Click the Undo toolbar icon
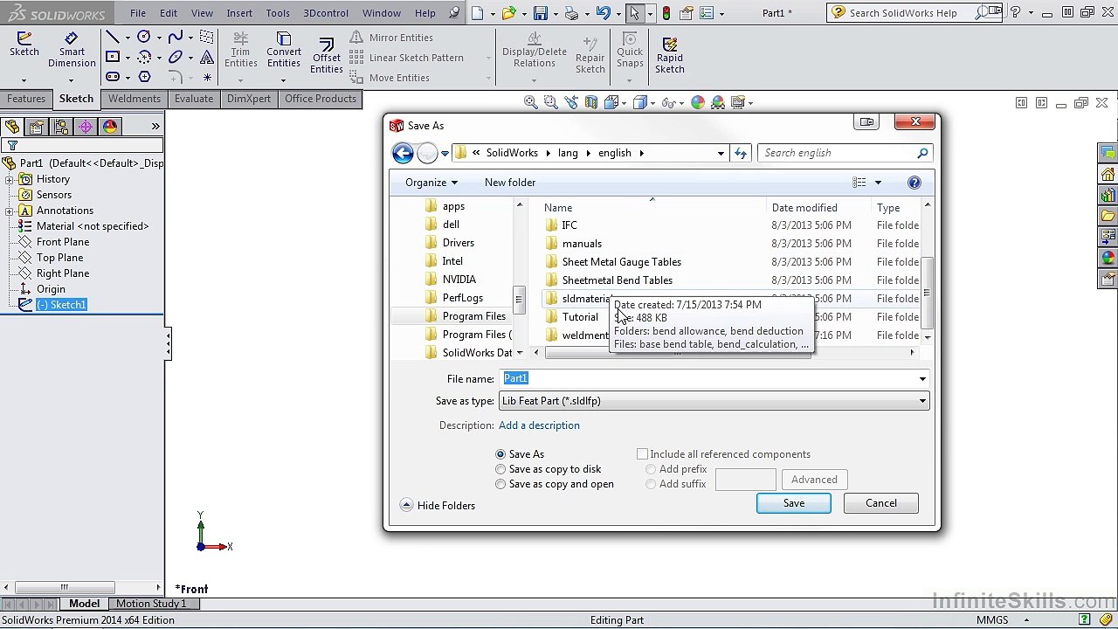This screenshot has width=1118, height=629. point(603,13)
